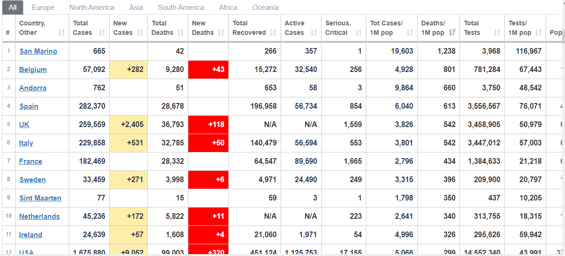
Task: Open the Andorra country link
Action: click(33, 88)
